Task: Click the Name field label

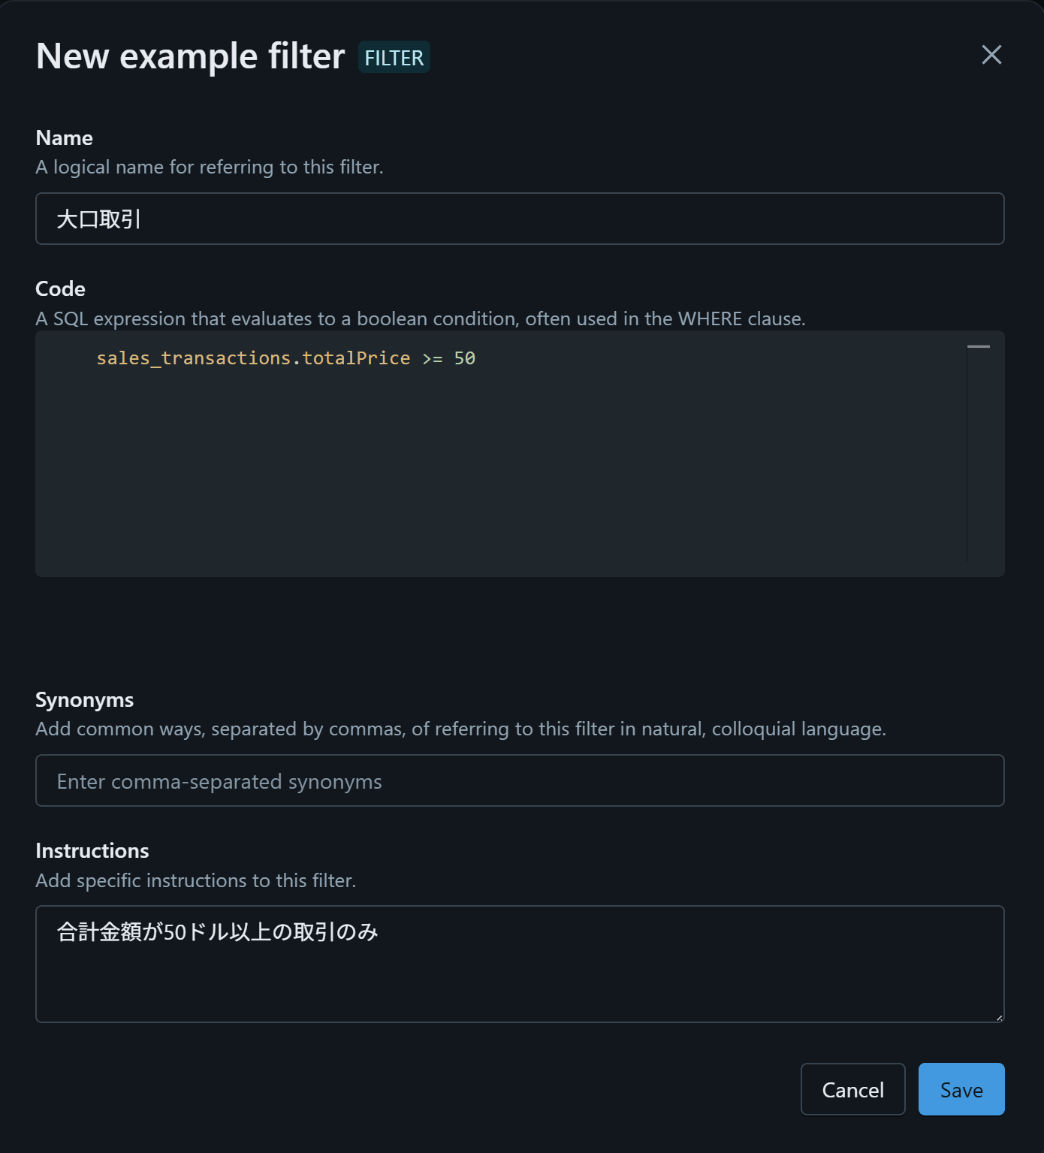Action: coord(65,138)
